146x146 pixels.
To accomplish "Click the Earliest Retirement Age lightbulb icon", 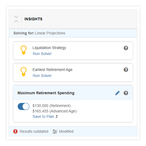I will coord(24,72).
